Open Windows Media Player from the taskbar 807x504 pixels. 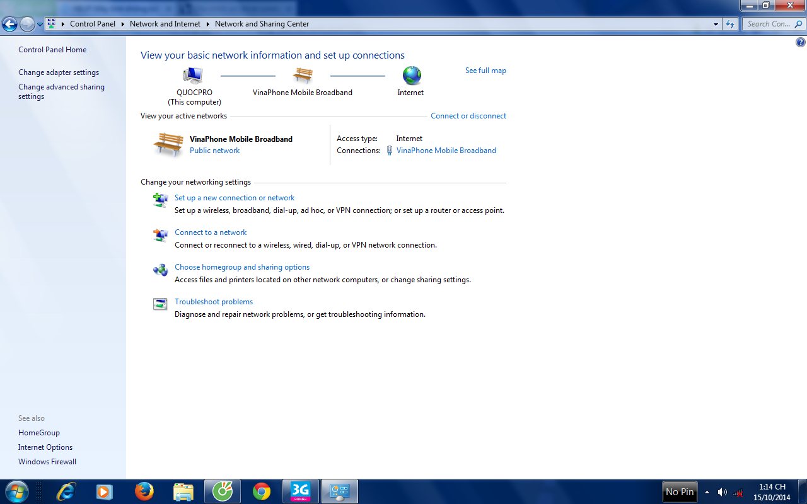[x=105, y=491]
